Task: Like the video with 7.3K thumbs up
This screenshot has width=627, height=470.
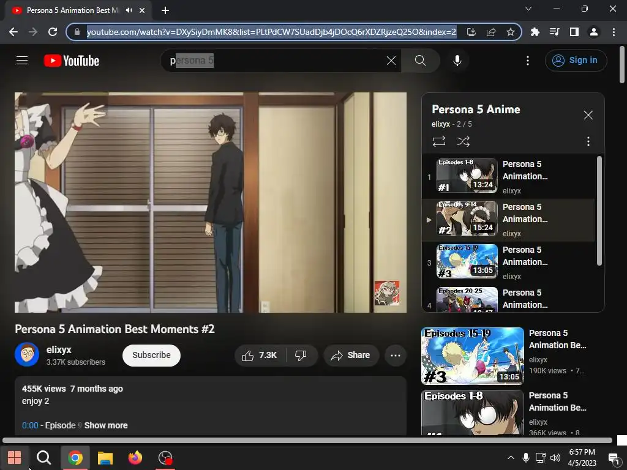Action: (x=260, y=356)
